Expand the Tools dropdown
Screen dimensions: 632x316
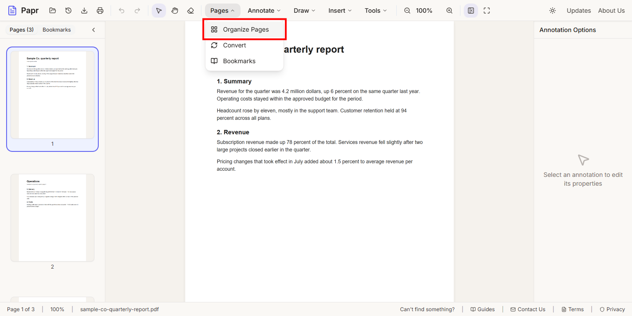(x=376, y=11)
